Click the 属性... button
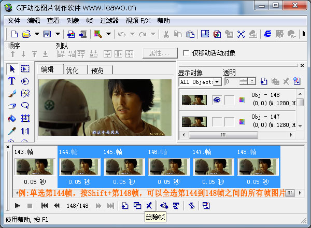This screenshot has width=311, height=228. pos(160,53)
